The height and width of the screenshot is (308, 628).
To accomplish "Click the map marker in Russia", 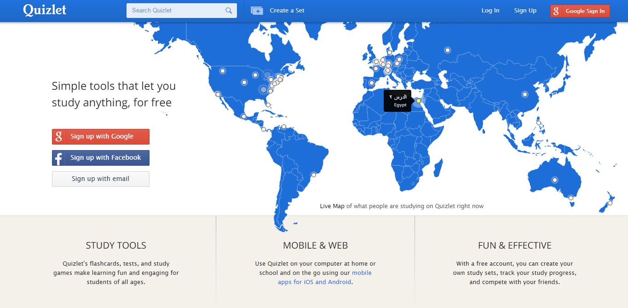I will [447, 50].
